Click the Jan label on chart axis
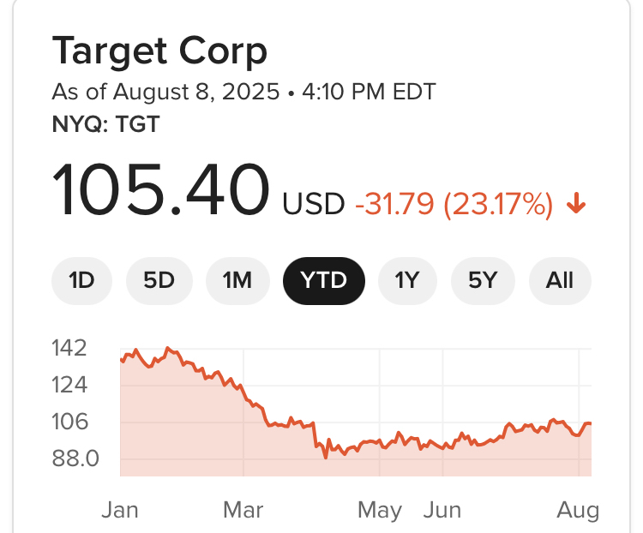Screen dimensions: 643x533 click(x=119, y=510)
